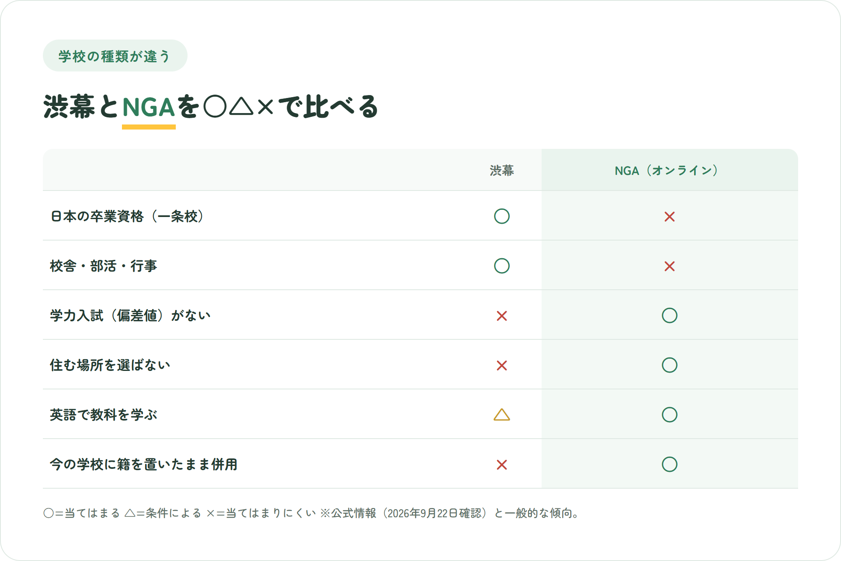
Task: Click row label 学力入試(偏差値)がない
Action: tap(130, 315)
